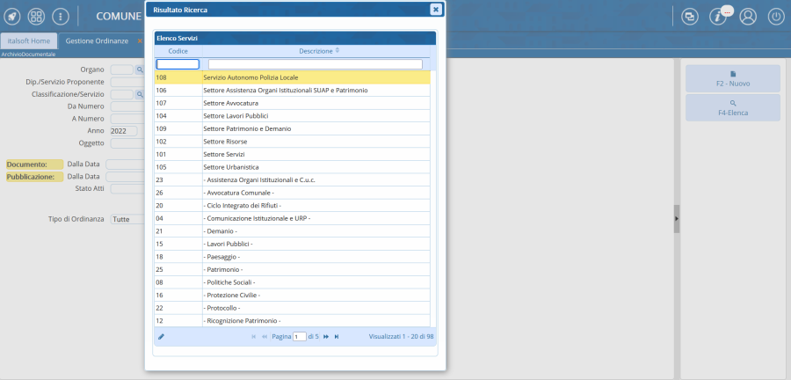This screenshot has width=791, height=380.
Task: Switch to the italsoft Home tab
Action: point(29,40)
